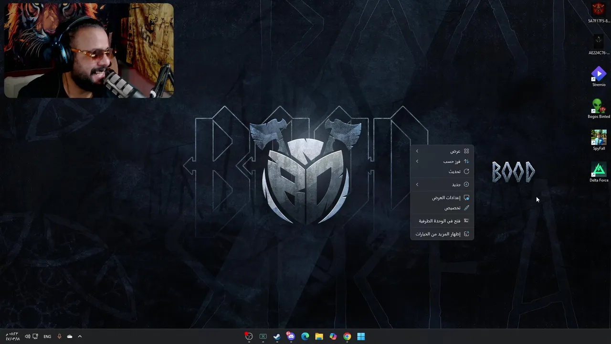Show hidden tray icons chevron

pos(80,336)
